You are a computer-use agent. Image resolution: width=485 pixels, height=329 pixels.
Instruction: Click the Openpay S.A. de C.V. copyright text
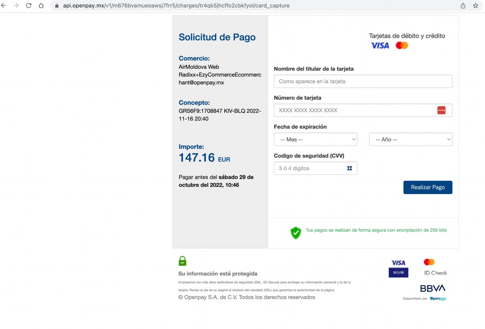pos(247,297)
